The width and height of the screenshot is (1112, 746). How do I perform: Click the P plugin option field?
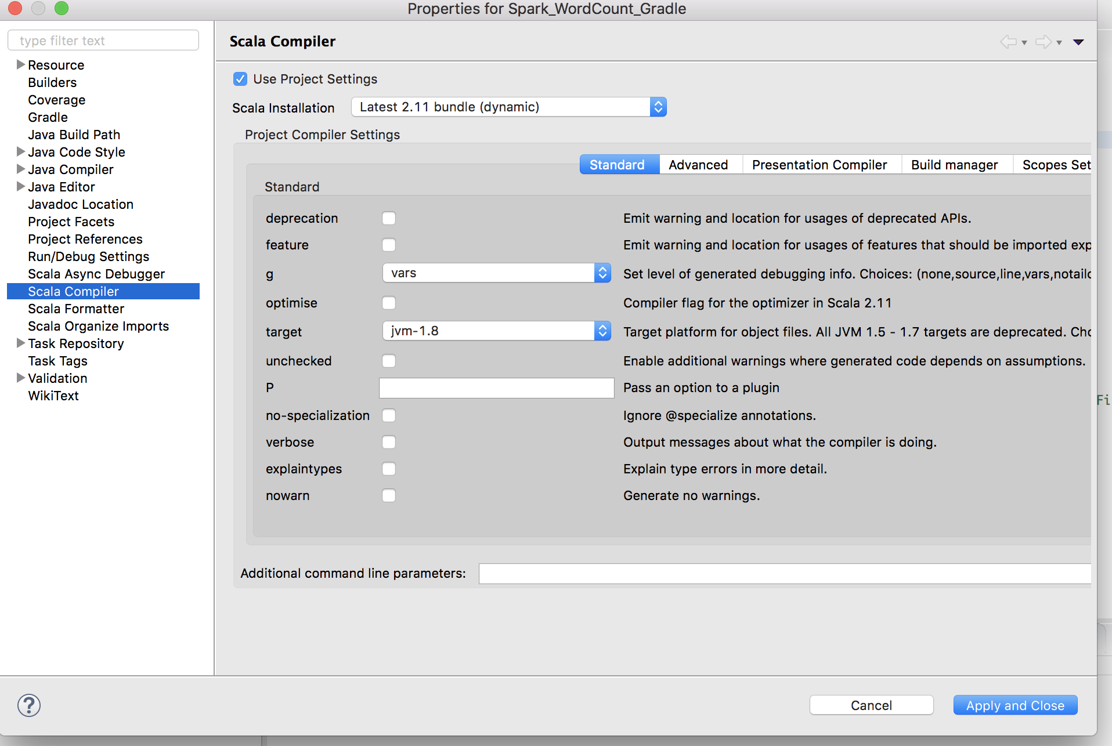[496, 388]
